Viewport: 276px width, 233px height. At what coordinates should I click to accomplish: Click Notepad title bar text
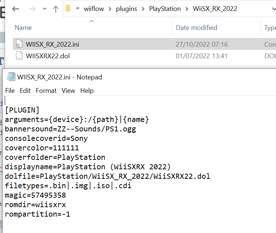(59, 77)
